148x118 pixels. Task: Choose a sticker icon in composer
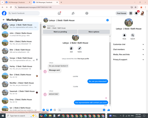tap(51, 110)
